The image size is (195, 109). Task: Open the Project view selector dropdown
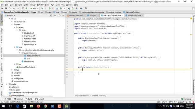pos(10,15)
